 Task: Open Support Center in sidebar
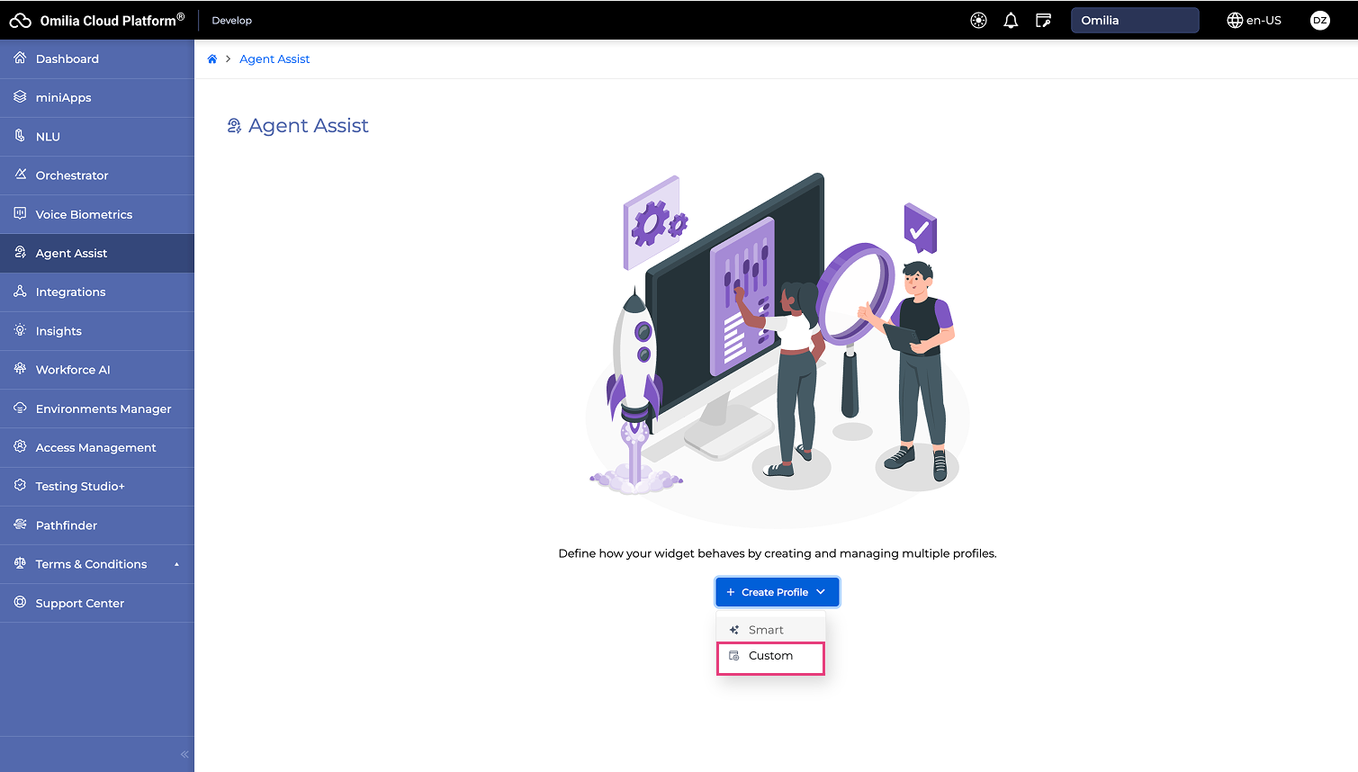click(x=79, y=604)
